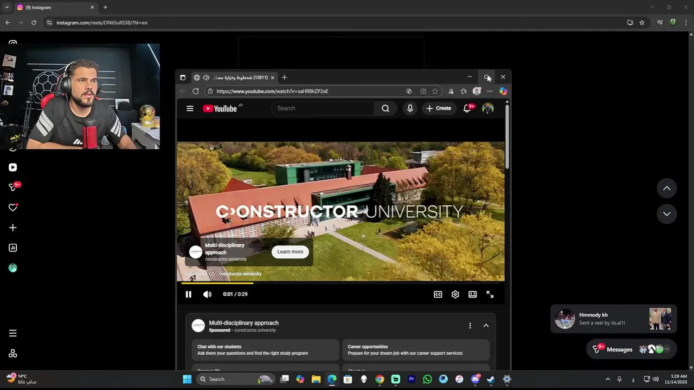The image size is (694, 390).
Task: Toggle closed captions on YouTube player
Action: pyautogui.click(x=438, y=294)
